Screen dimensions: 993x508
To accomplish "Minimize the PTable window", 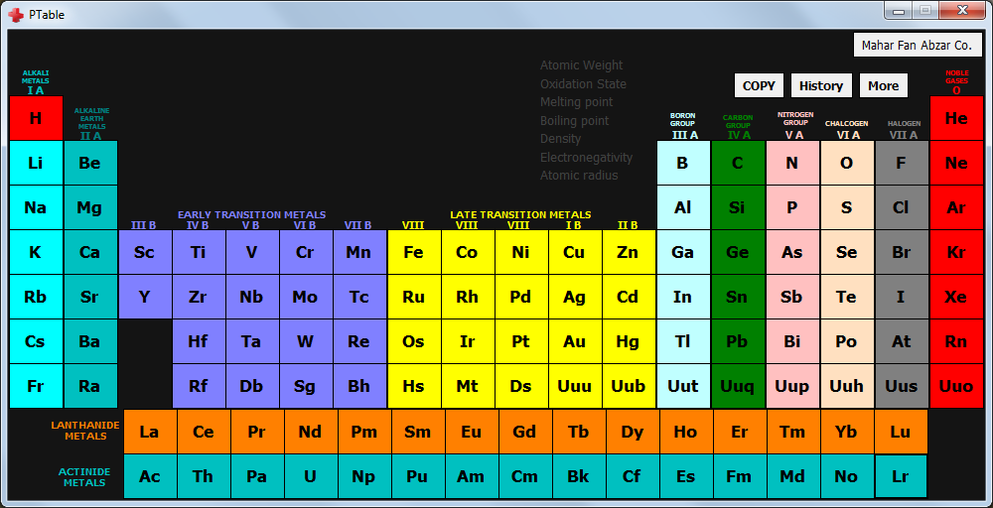I will 898,11.
